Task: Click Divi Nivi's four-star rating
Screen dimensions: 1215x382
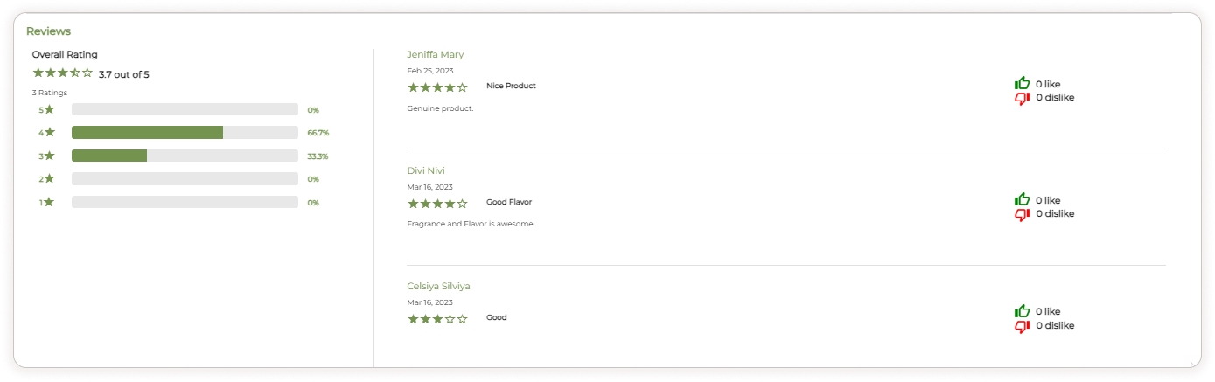Action: click(437, 203)
